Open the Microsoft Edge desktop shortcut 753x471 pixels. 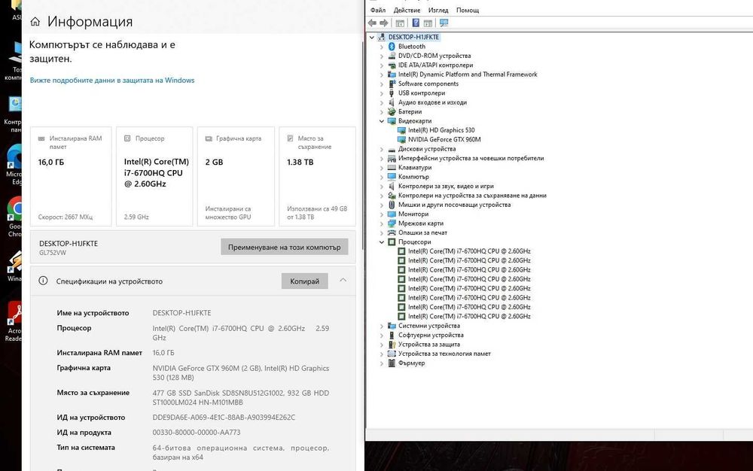(x=15, y=165)
